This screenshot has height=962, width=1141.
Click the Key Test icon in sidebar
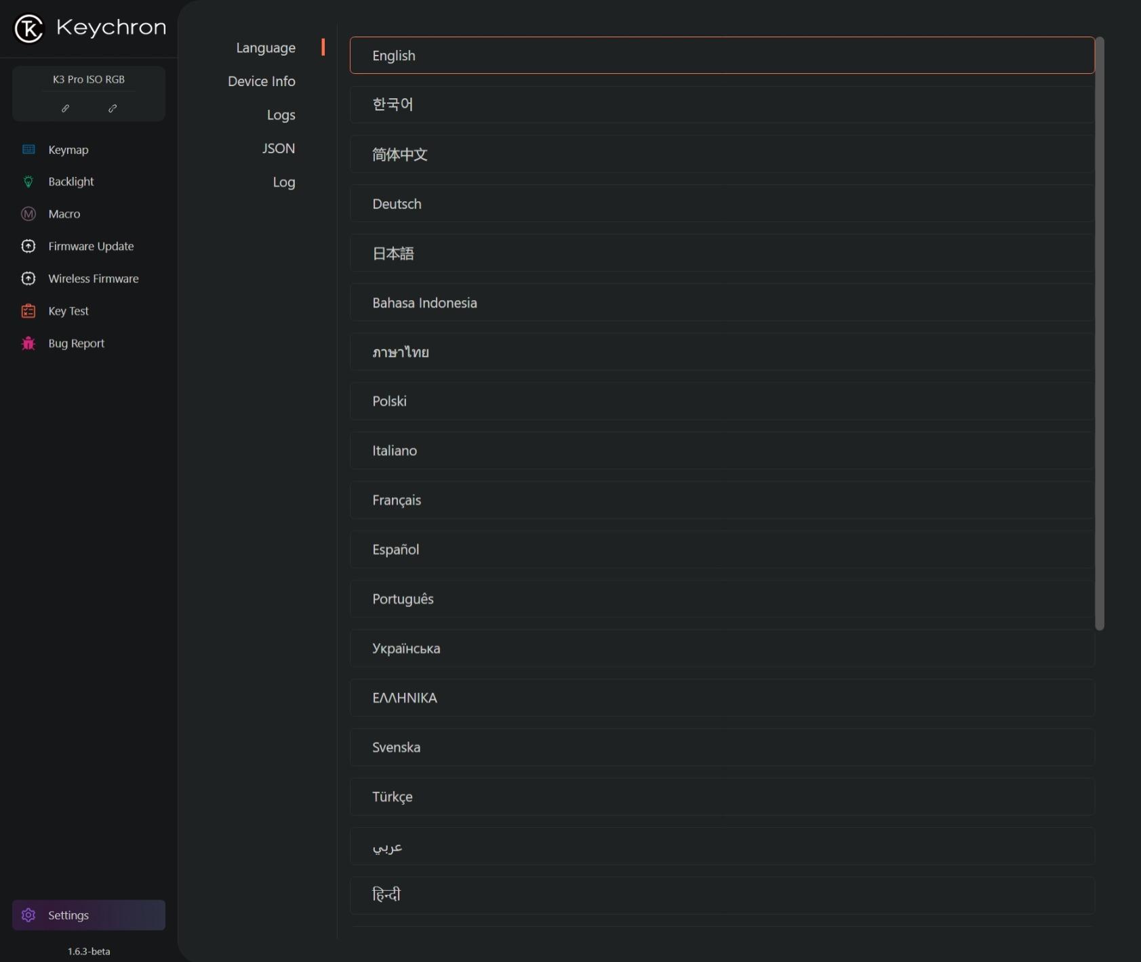[x=28, y=311]
